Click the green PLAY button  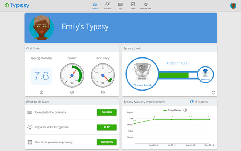[x=107, y=127]
